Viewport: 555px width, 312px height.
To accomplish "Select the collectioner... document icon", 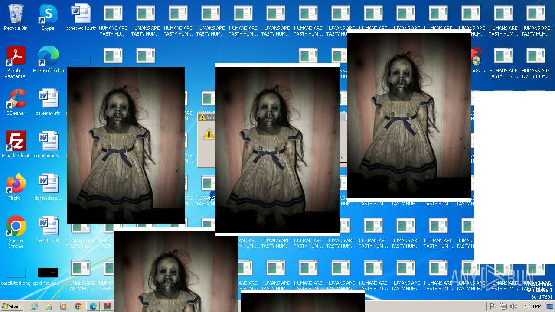I will [x=48, y=145].
